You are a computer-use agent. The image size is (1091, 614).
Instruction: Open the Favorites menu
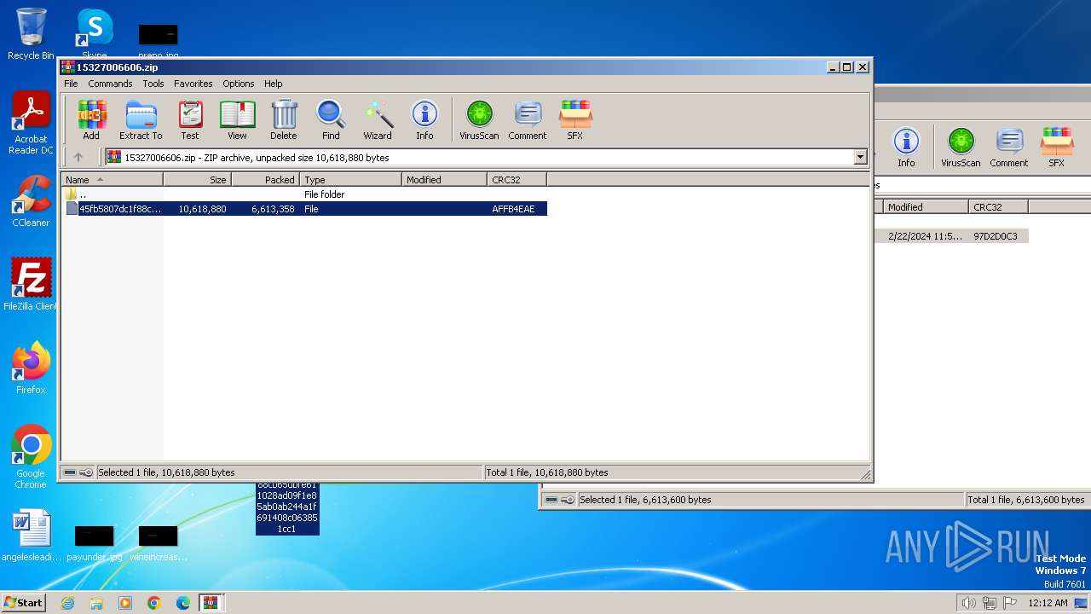[193, 84]
